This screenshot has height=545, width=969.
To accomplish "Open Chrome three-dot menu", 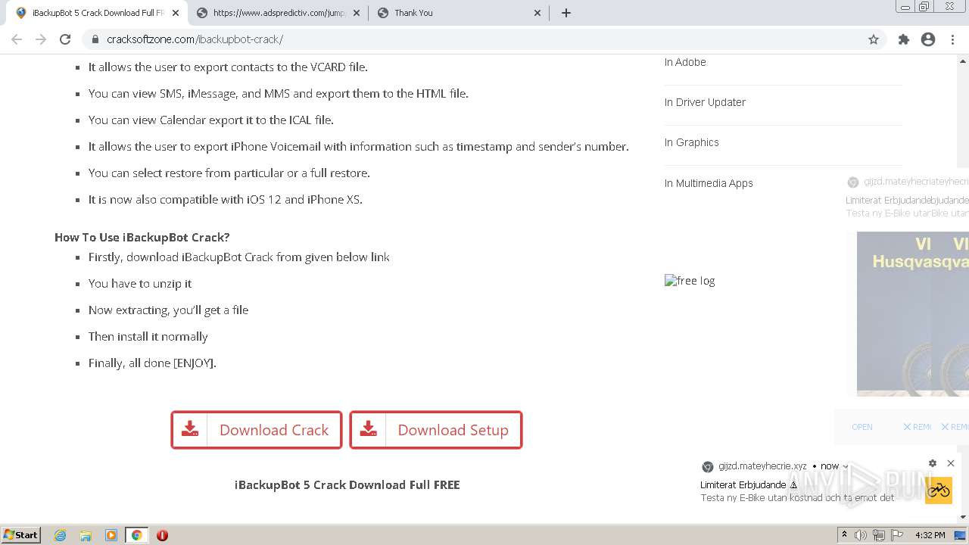I will point(952,39).
